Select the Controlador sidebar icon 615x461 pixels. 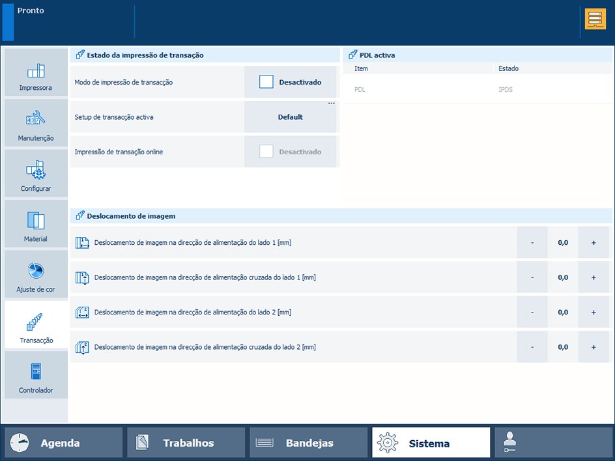36,376
